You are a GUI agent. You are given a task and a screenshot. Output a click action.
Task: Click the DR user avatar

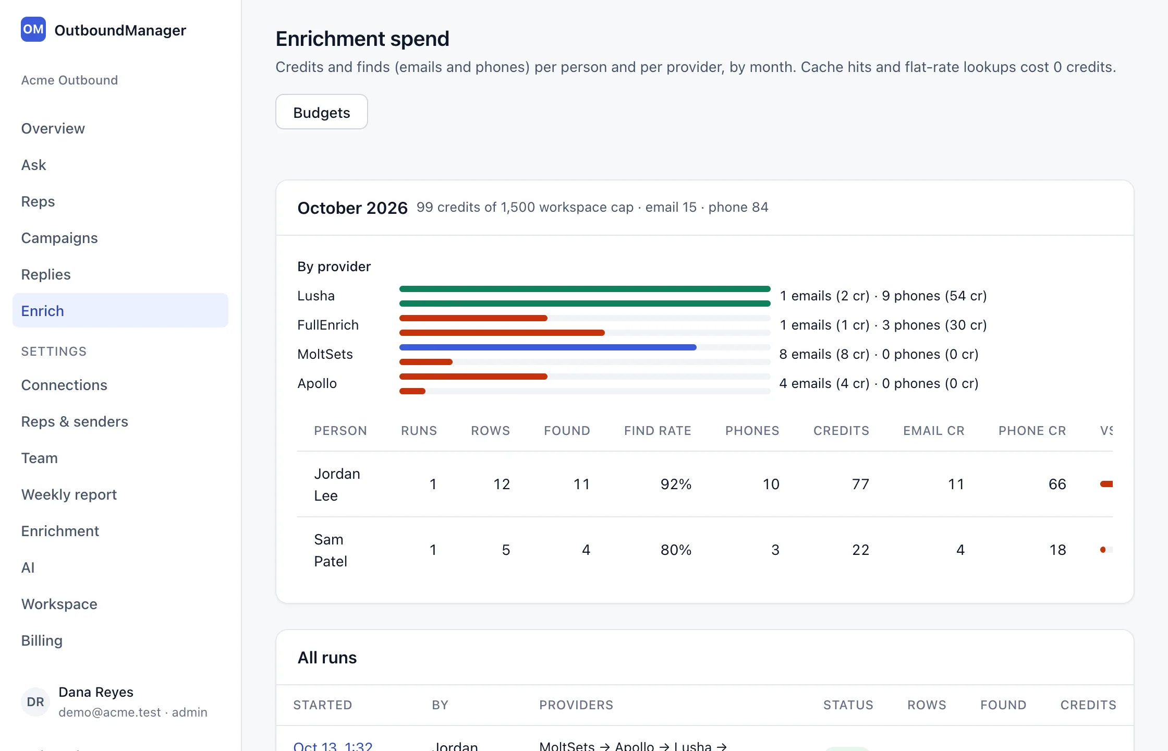tap(35, 702)
